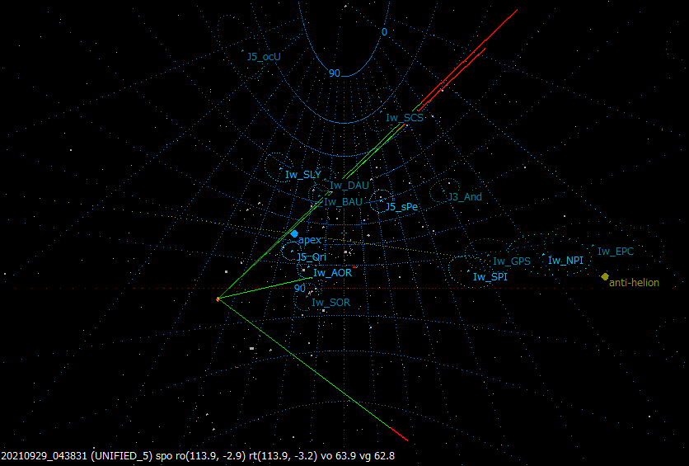The height and width of the screenshot is (466, 689).
Task: Select the Iw_SPI radiant label
Action: [x=490, y=277]
